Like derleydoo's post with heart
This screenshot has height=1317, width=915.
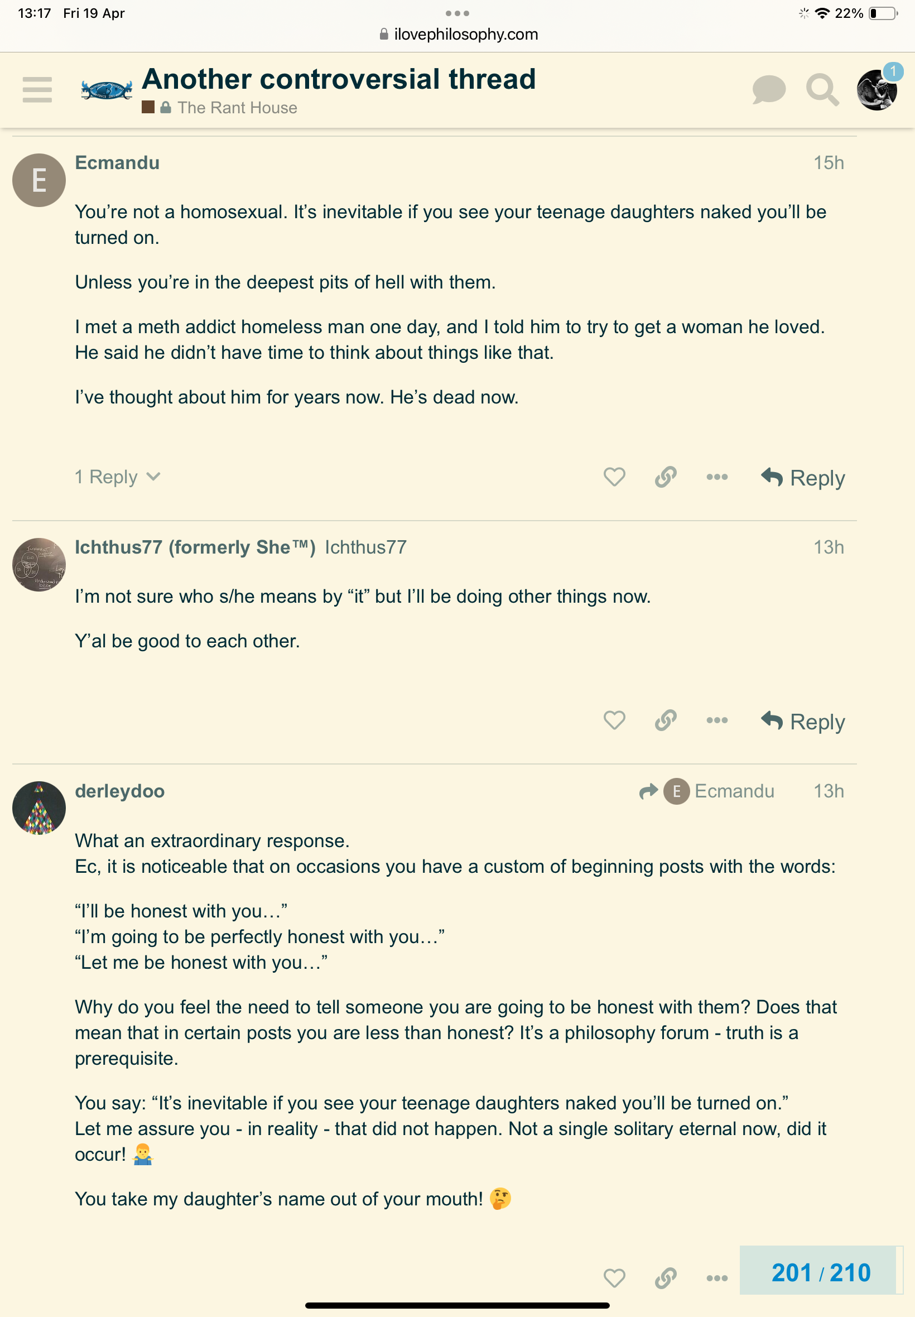click(x=614, y=1277)
